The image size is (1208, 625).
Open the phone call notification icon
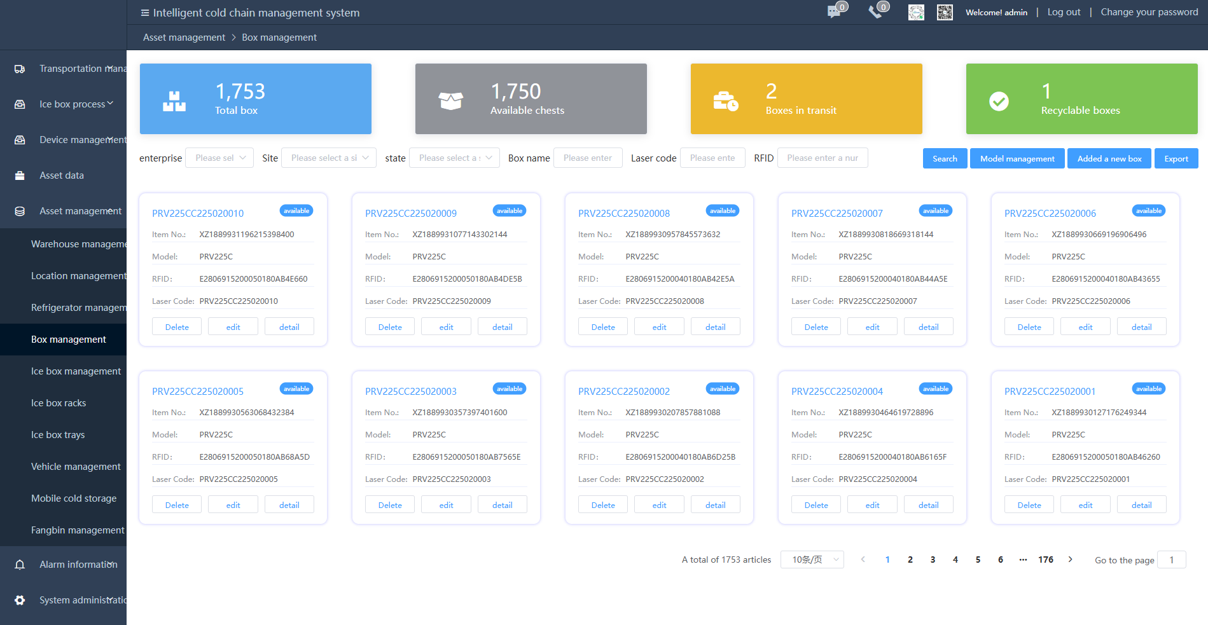875,12
